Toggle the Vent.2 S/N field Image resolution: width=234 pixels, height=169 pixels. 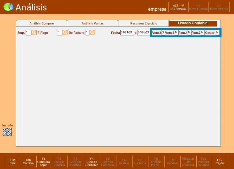[x=176, y=33]
